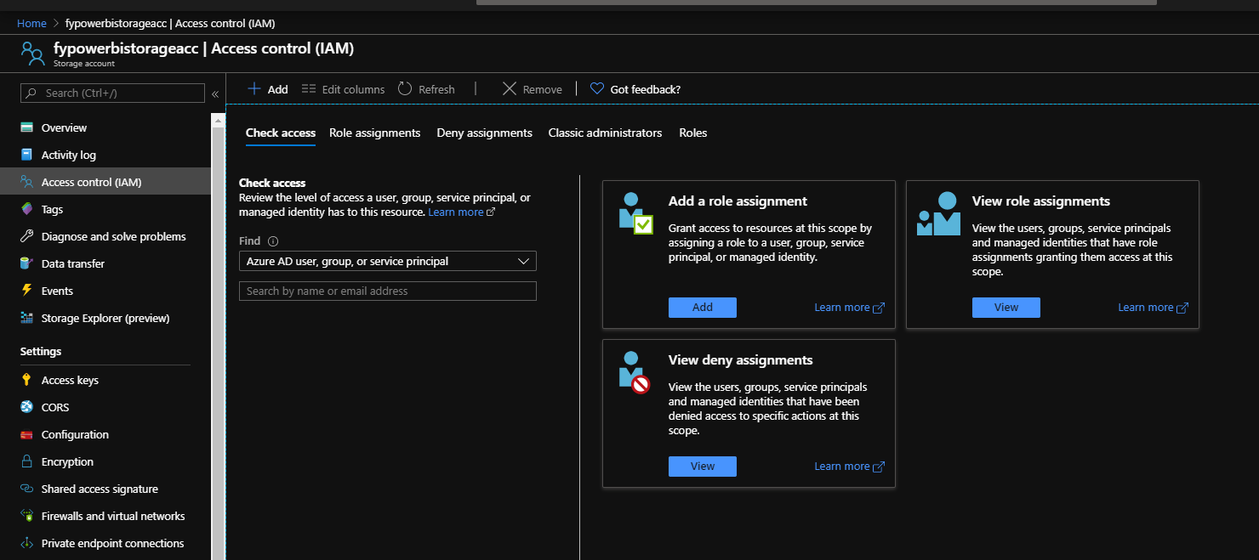Open Data transfer in the sidebar

[73, 263]
